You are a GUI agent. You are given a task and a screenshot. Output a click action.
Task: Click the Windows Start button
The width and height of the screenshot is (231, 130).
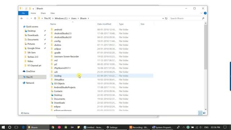point(3,127)
